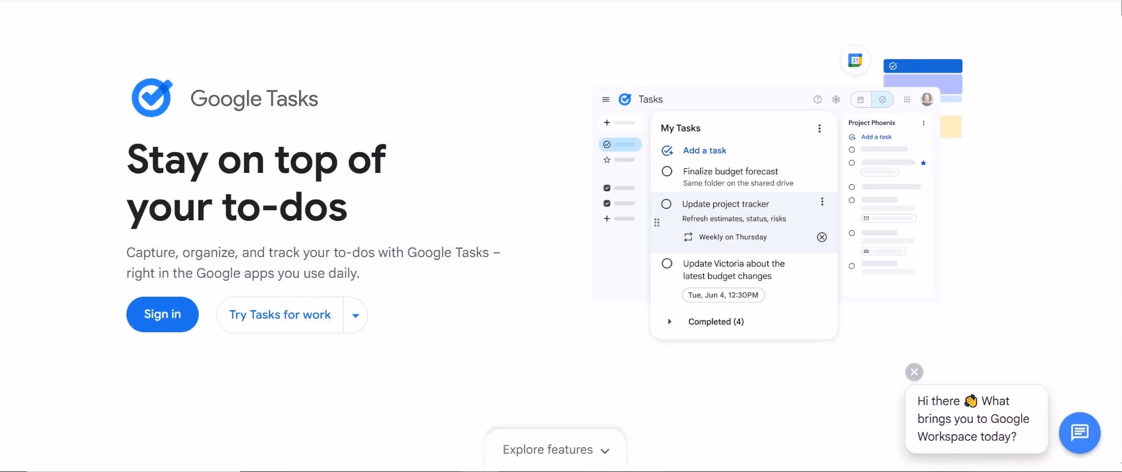Open the hamburger menu in Tasks preview
The image size is (1122, 472).
[606, 99]
